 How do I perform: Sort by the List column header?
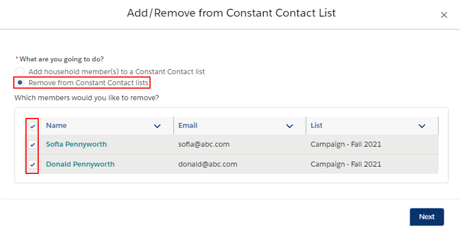point(317,125)
